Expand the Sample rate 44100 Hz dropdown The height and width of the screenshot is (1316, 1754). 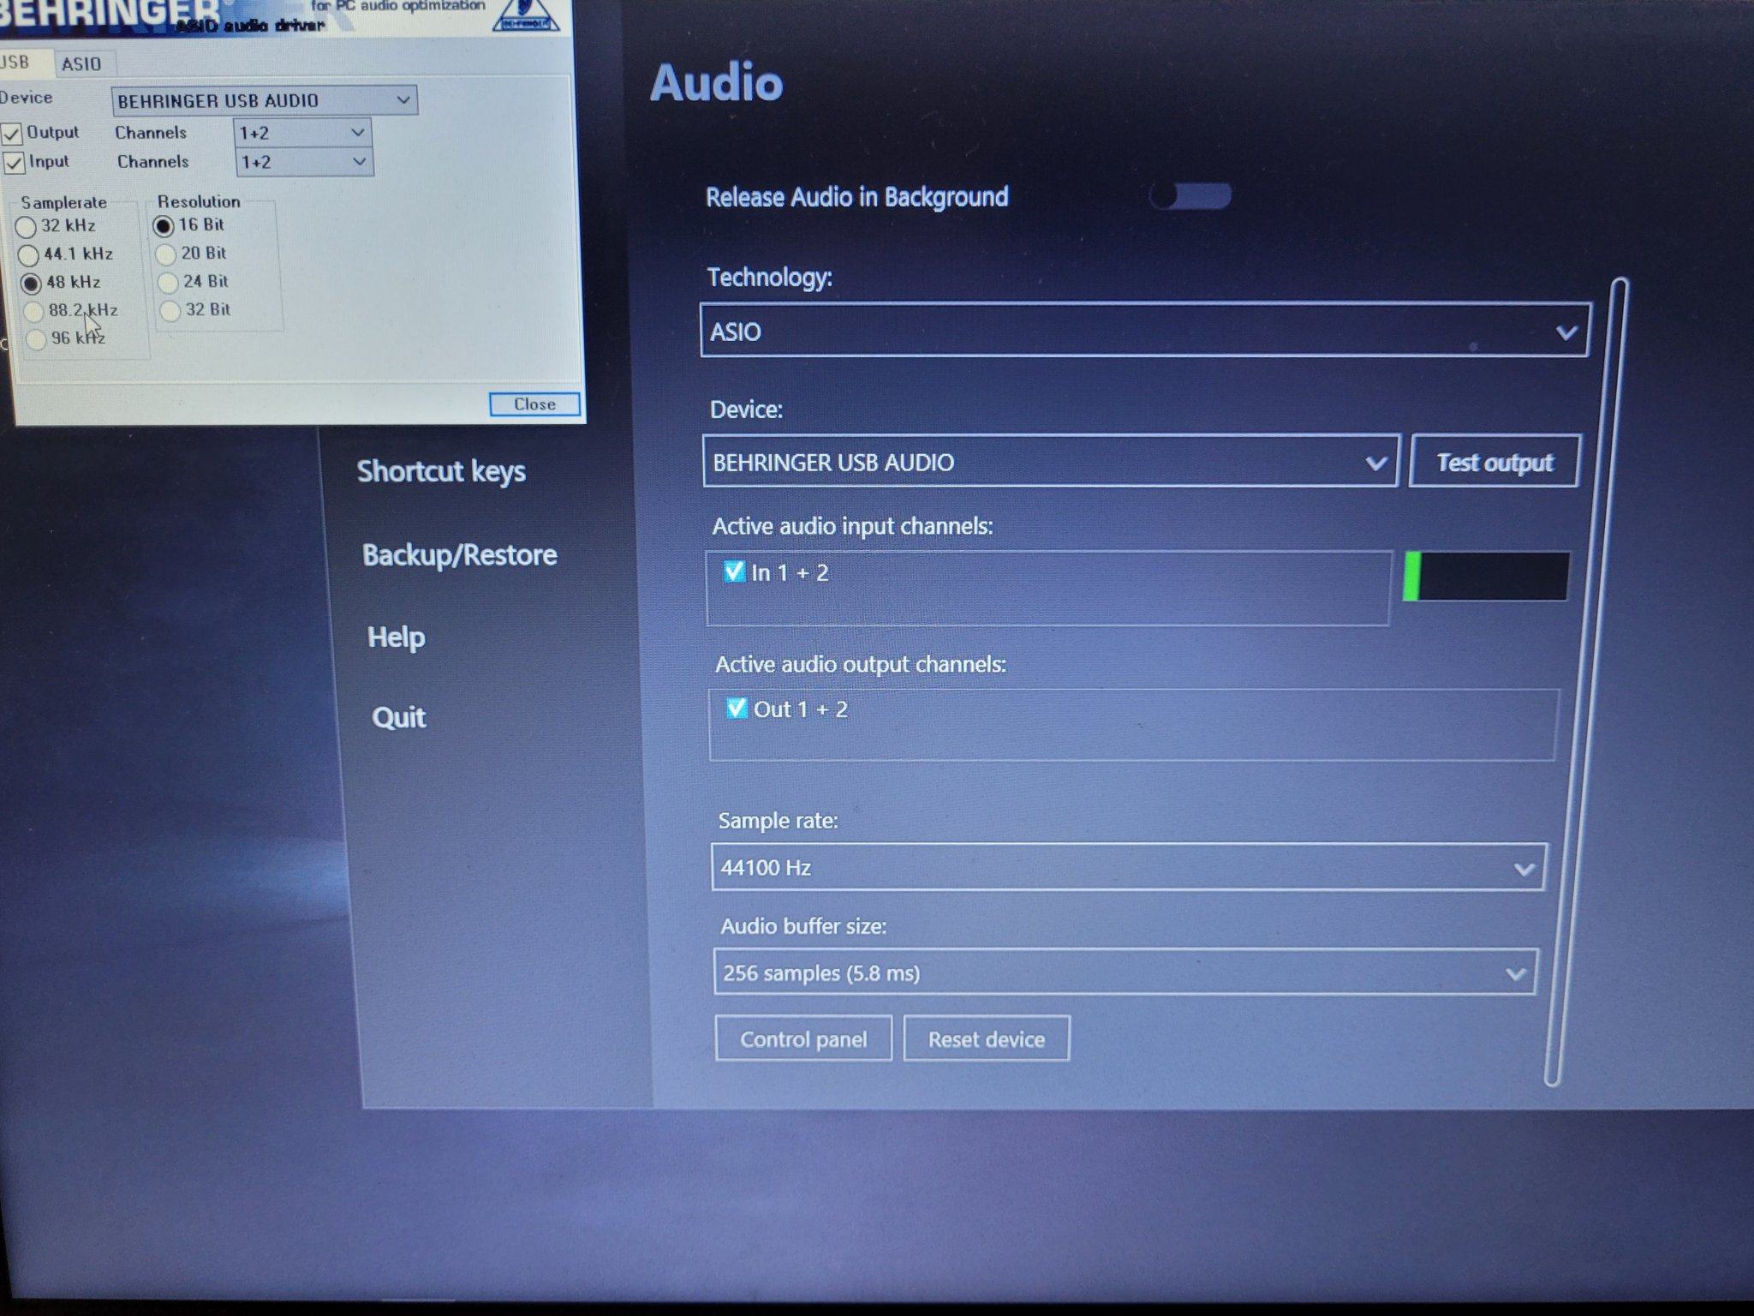1127,868
